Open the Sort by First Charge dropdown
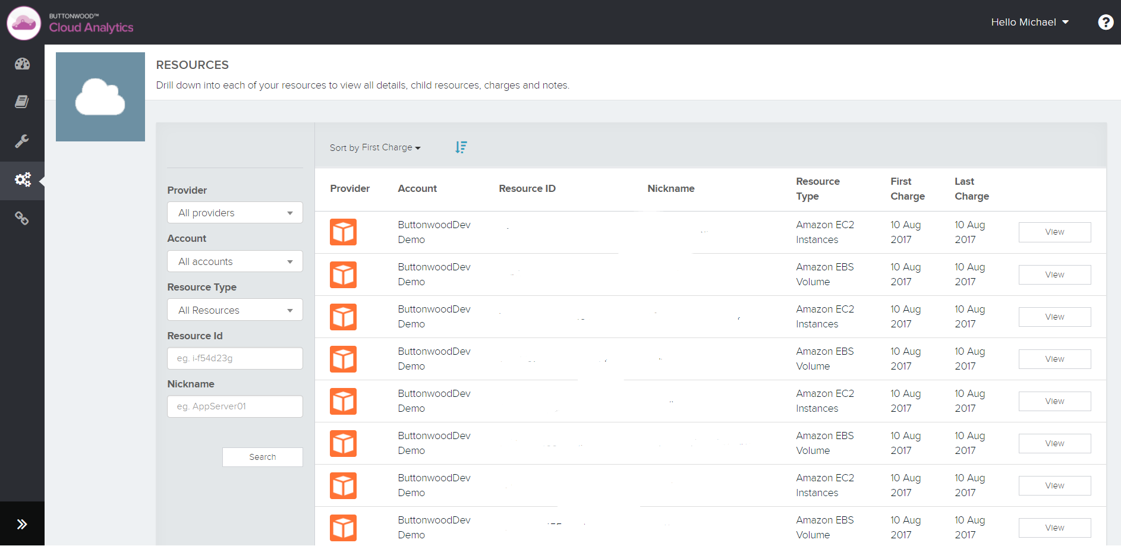The width and height of the screenshot is (1121, 549). (375, 147)
